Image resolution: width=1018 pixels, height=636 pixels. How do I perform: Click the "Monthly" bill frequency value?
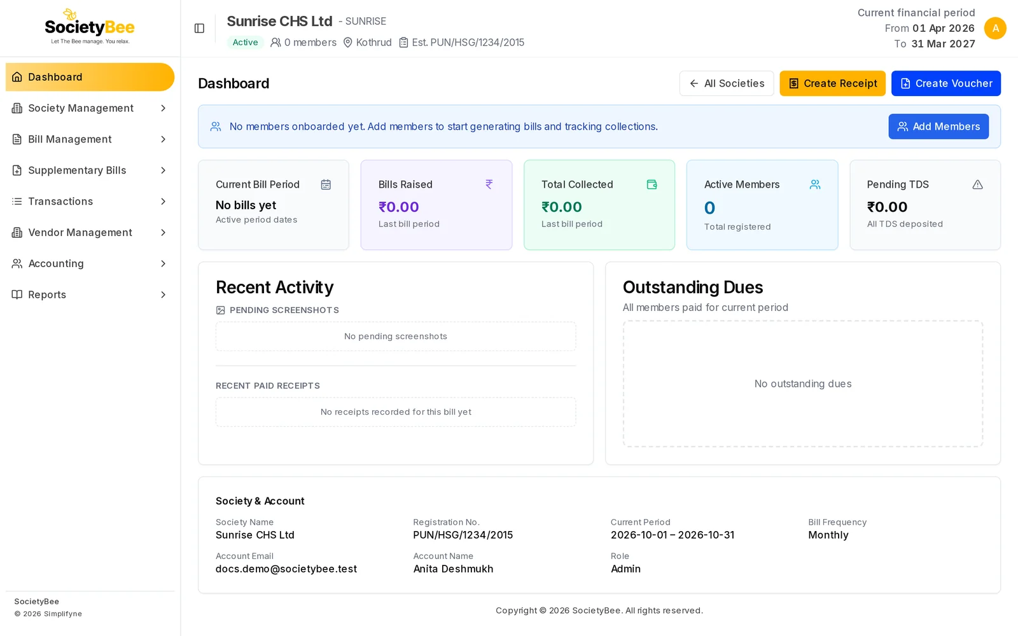(x=828, y=536)
